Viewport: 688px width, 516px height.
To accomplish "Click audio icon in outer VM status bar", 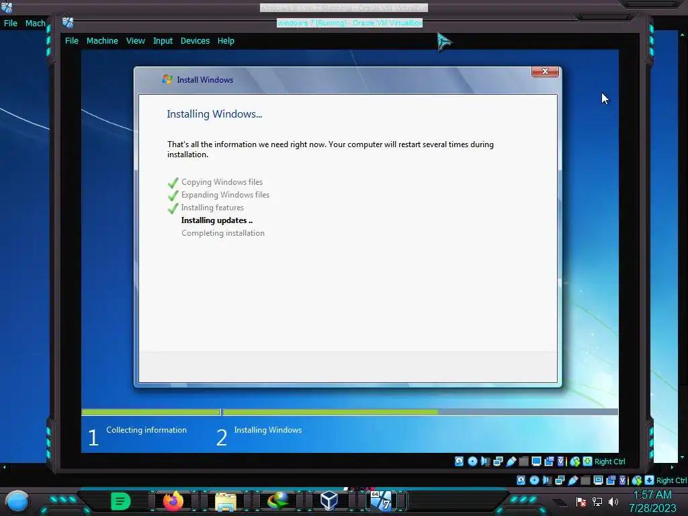I will (547, 480).
